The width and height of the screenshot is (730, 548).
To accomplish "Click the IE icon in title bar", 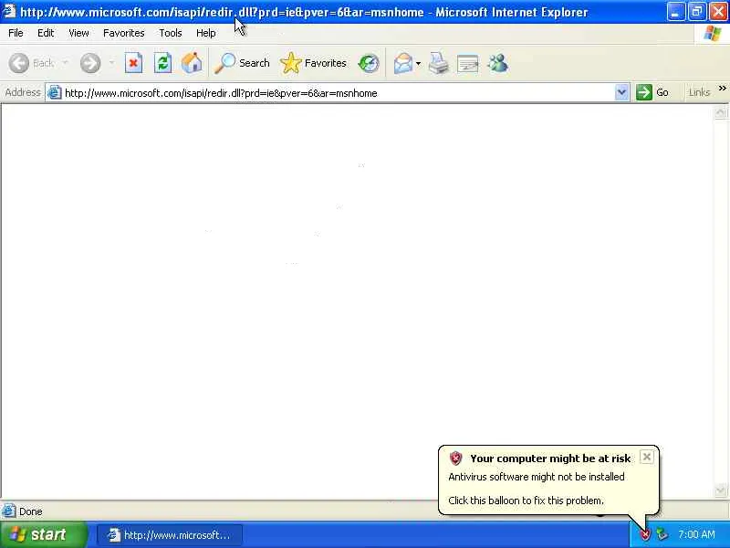I will [9, 11].
